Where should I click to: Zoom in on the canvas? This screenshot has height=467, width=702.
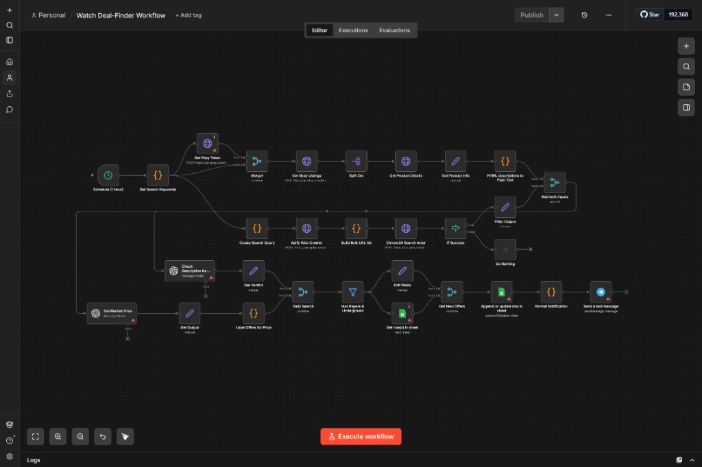58,437
